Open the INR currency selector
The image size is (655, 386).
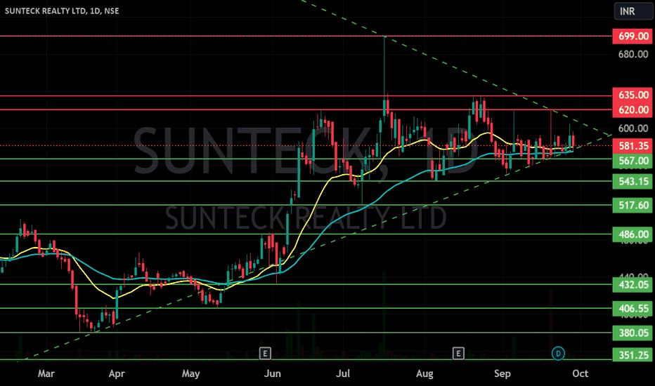pos(633,11)
